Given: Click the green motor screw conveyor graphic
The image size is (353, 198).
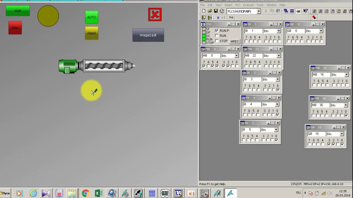Looking at the screenshot, I should click(97, 66).
